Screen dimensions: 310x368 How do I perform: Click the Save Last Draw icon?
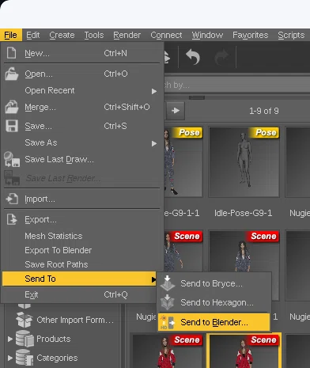coord(12,159)
